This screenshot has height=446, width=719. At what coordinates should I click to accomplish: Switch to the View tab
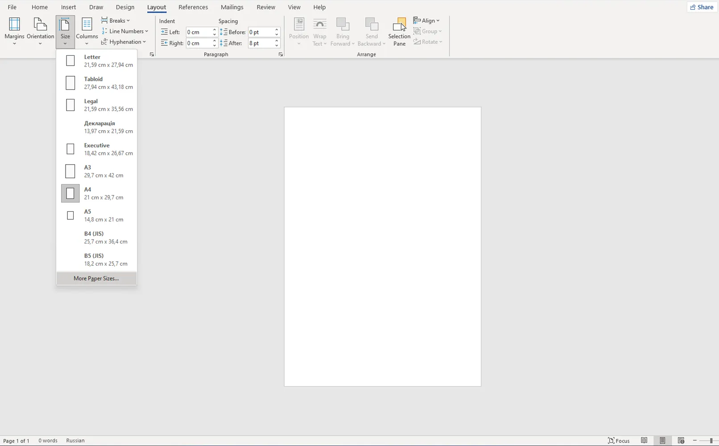(294, 7)
